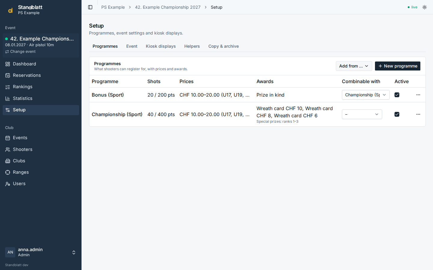Navigate to PS Example breadcrumb
This screenshot has width=433, height=270.
[x=113, y=7]
